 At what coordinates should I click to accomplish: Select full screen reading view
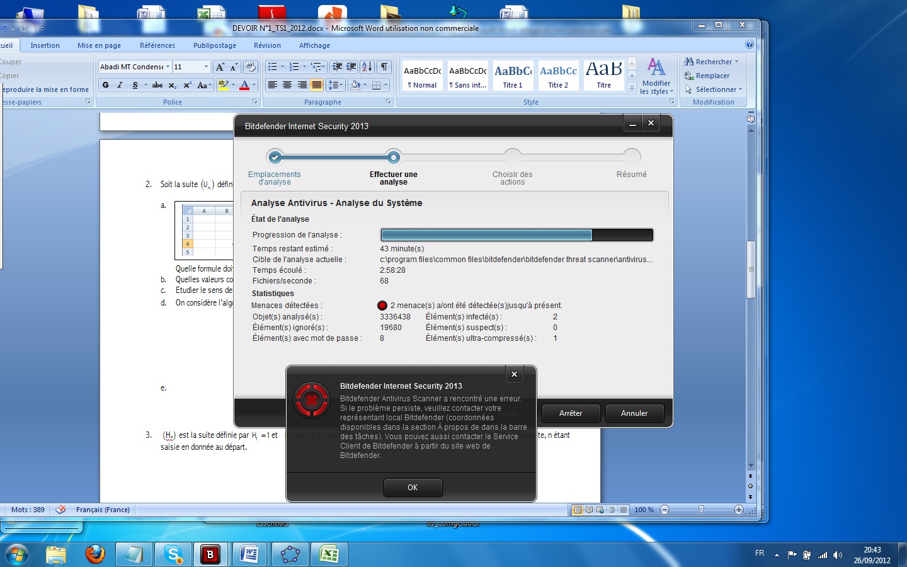[x=589, y=510]
